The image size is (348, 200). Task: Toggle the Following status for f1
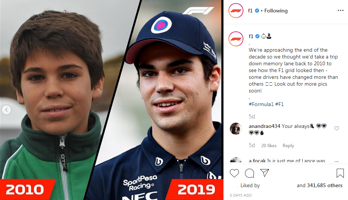point(276,11)
